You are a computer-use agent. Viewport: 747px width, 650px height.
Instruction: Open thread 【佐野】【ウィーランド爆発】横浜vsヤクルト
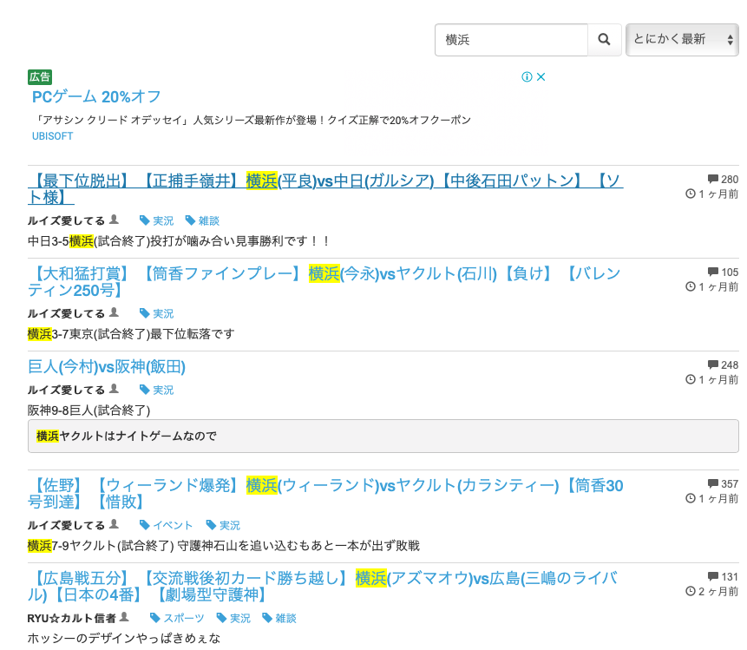[x=325, y=494]
